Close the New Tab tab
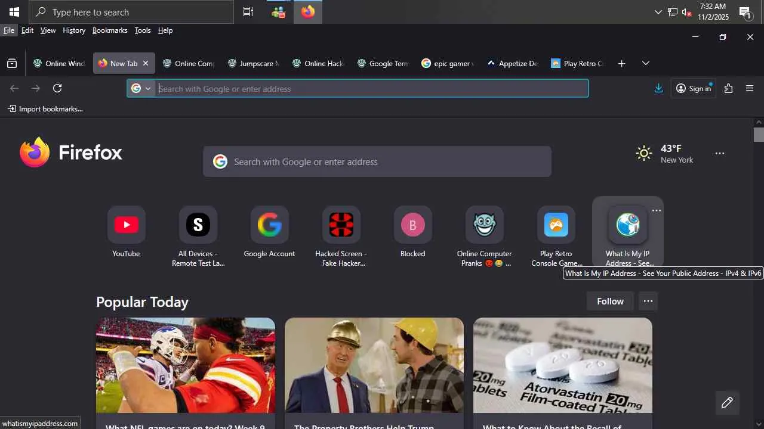The width and height of the screenshot is (764, 429). (146, 63)
